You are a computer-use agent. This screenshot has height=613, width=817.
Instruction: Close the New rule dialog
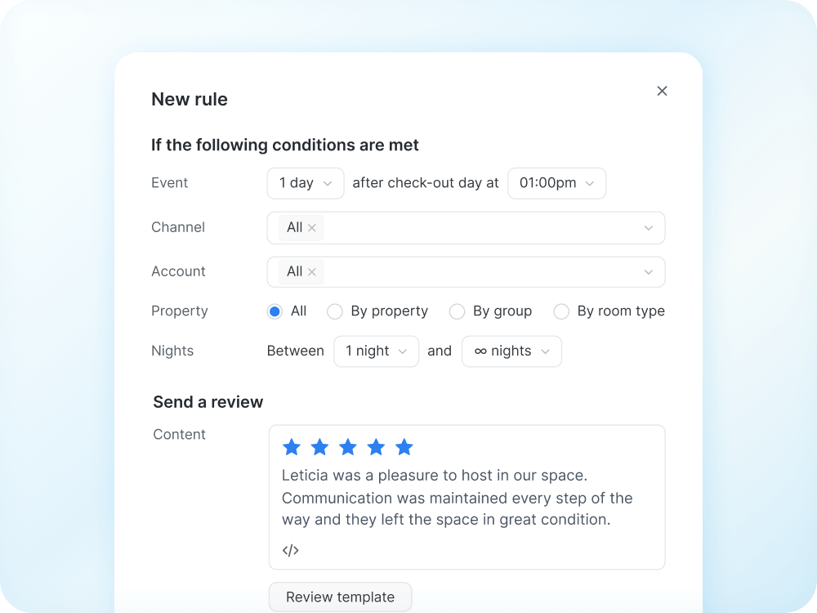662,91
